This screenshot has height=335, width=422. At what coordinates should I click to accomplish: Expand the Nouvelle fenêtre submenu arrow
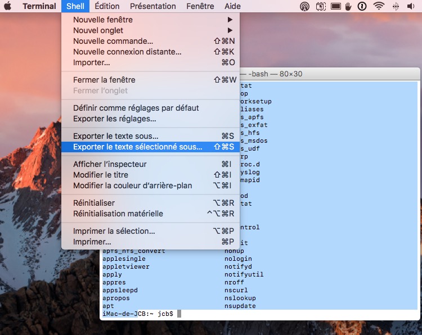click(230, 20)
